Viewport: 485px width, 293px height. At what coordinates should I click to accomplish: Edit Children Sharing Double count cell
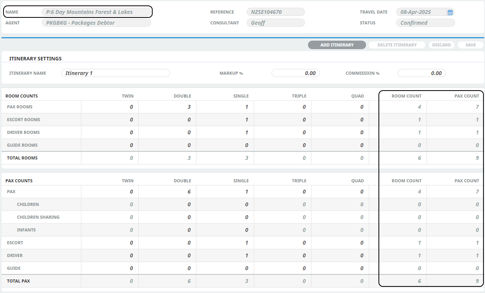pos(167,217)
